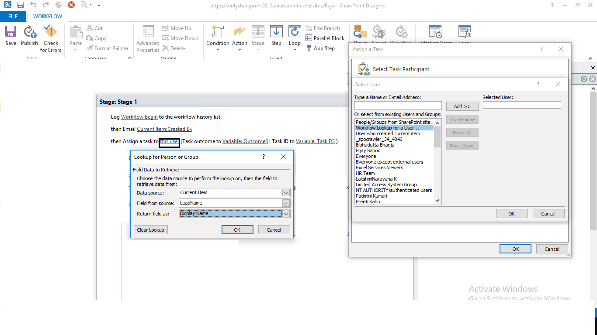597x335 pixels.
Task: Click help in Select User dialog
Action: (x=538, y=85)
